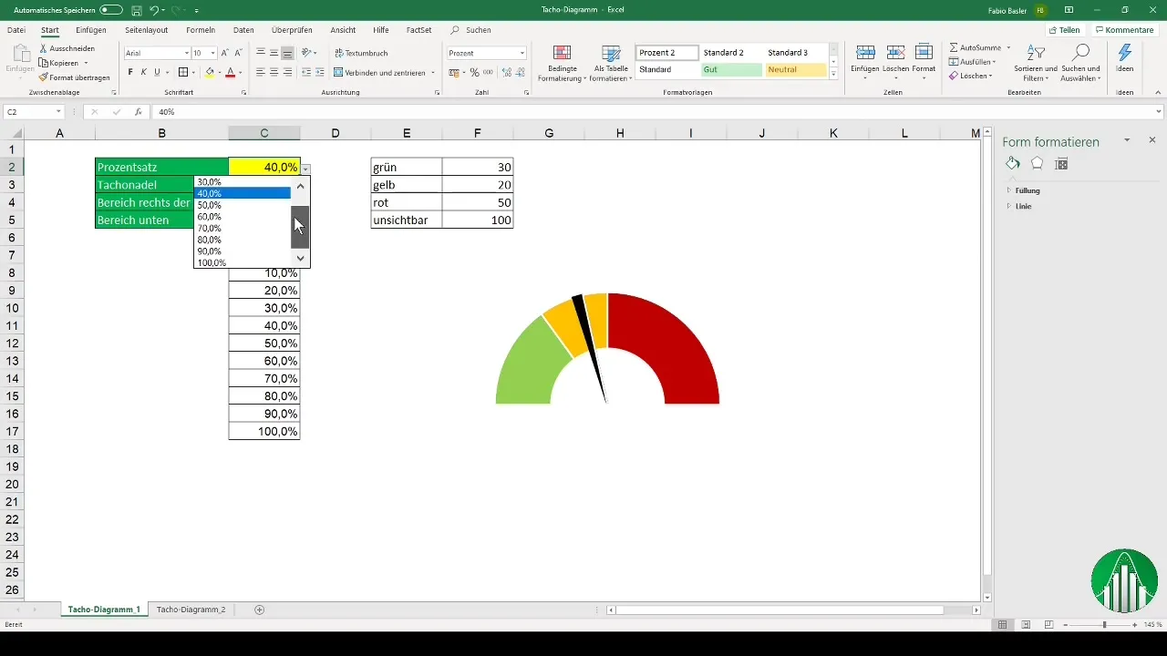This screenshot has height=656, width=1167.
Task: Apply the Neutral cell style
Action: [x=795, y=69]
